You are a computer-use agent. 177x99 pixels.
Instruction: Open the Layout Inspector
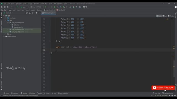pyautogui.click(x=168, y=93)
